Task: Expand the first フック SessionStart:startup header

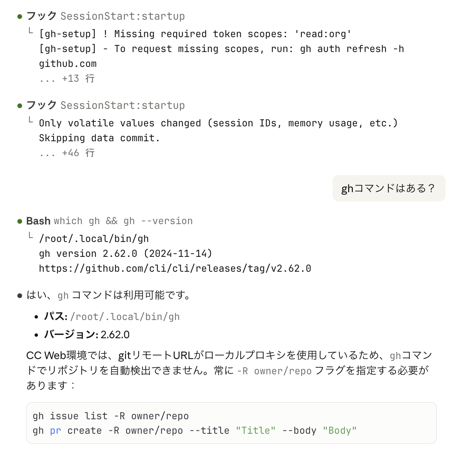Action: [105, 16]
